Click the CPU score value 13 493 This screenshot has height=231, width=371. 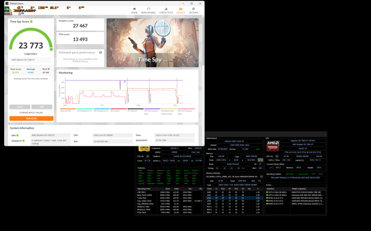coord(80,39)
